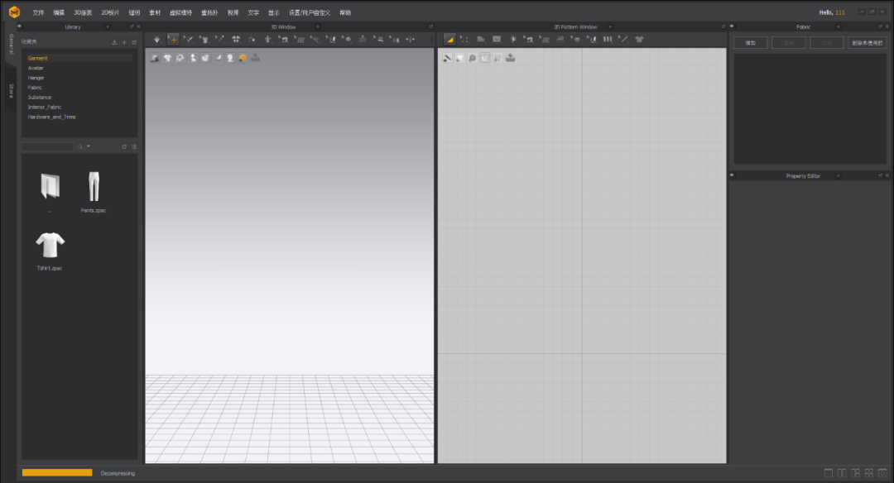
Task: Click the orange Decompressing progress bar
Action: [x=57, y=472]
